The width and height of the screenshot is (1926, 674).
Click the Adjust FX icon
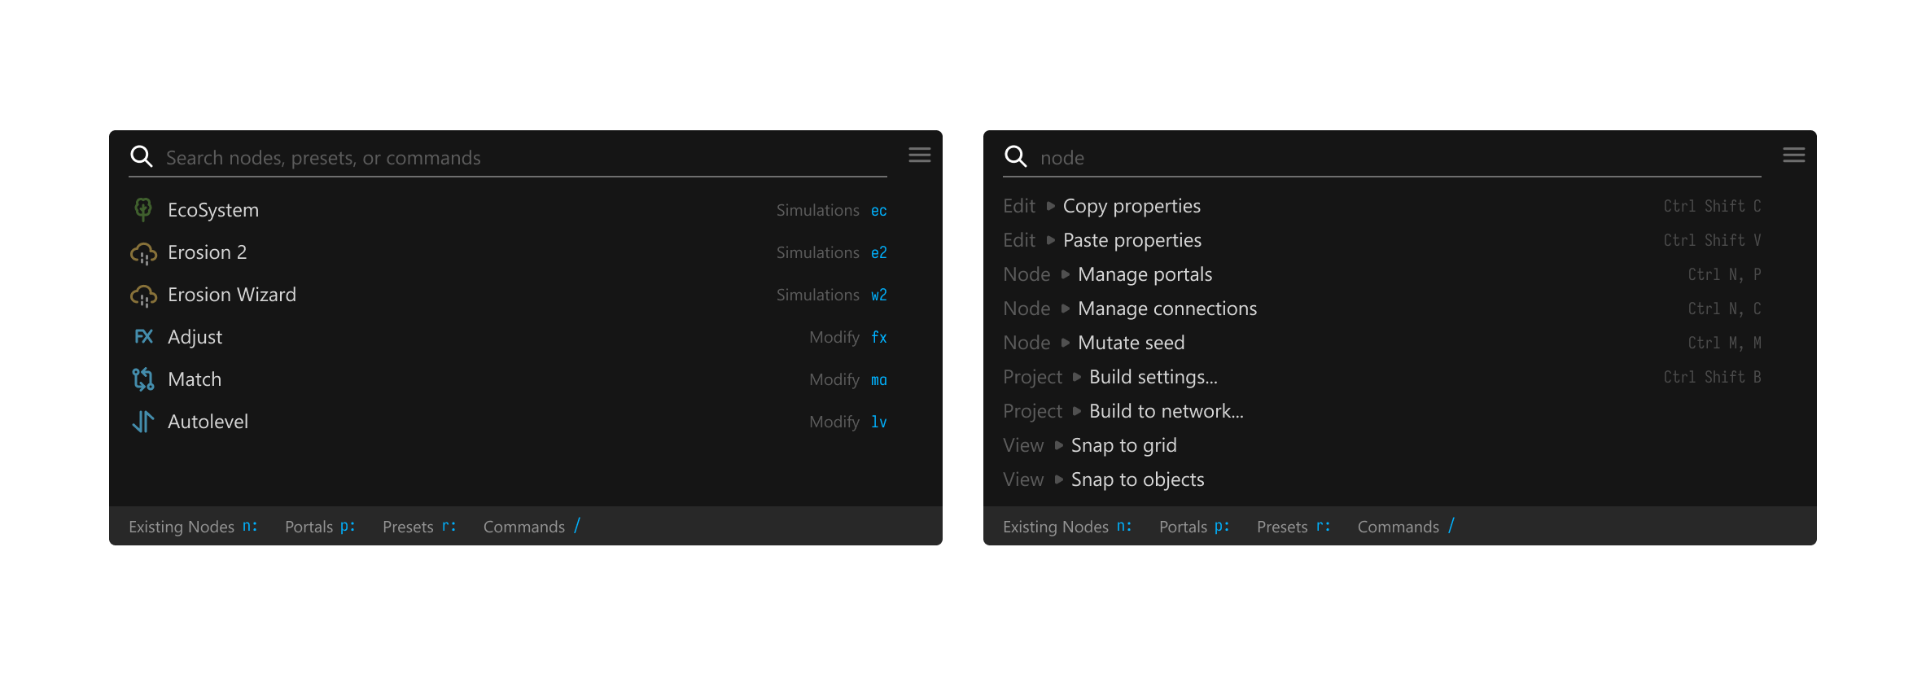pos(143,337)
